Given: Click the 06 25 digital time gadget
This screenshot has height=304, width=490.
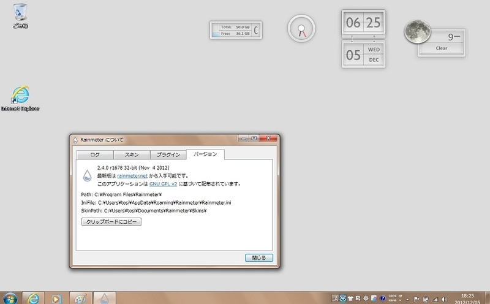Looking at the screenshot, I should click(363, 23).
